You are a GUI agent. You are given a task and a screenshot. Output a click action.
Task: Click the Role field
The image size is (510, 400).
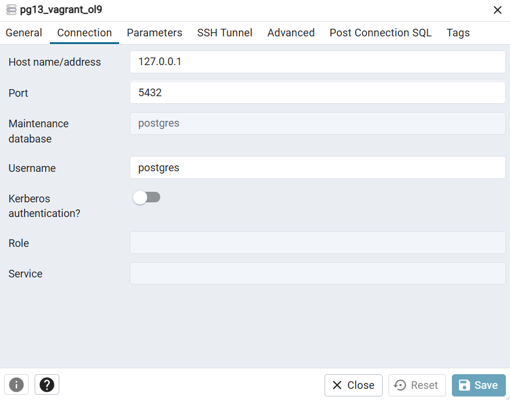pyautogui.click(x=318, y=242)
